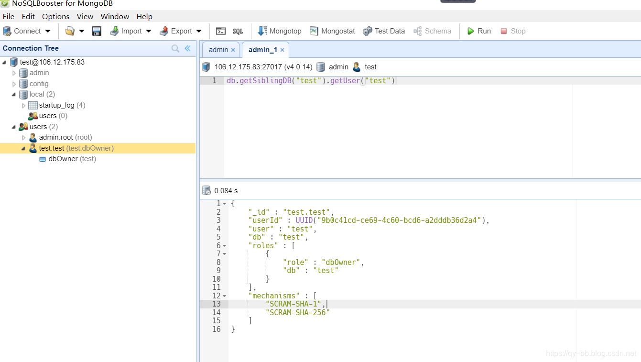Expand the admin.root user node
Image resolution: width=641 pixels, height=362 pixels.
(x=24, y=138)
